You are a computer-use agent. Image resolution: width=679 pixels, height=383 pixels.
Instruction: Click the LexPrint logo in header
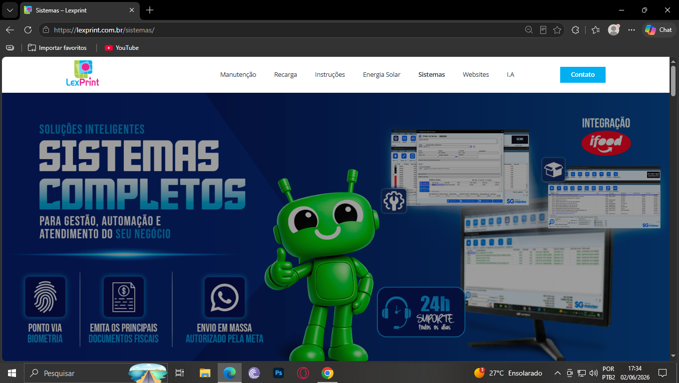pos(83,73)
